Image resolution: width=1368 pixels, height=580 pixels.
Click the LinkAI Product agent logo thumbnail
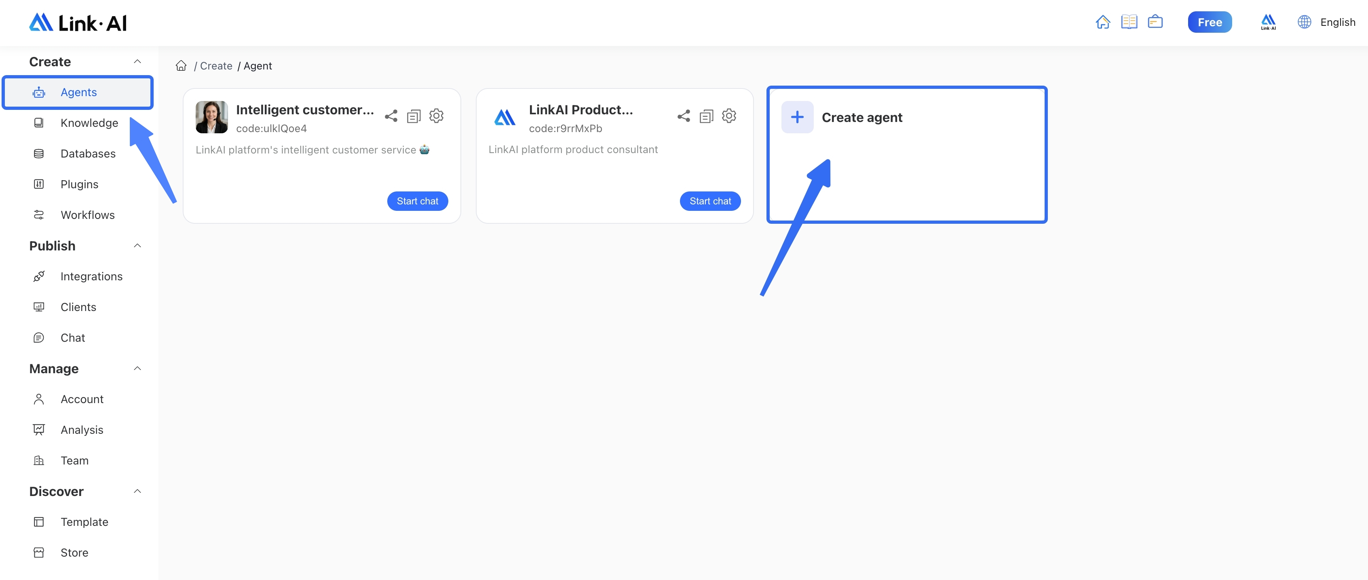click(x=505, y=117)
